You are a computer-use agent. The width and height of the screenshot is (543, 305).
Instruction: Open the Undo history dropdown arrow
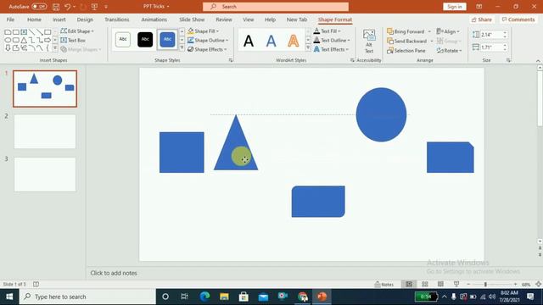(x=74, y=7)
